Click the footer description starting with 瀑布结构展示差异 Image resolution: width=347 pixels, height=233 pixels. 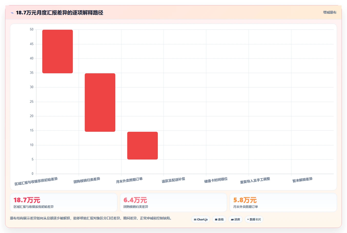pyautogui.click(x=91, y=218)
